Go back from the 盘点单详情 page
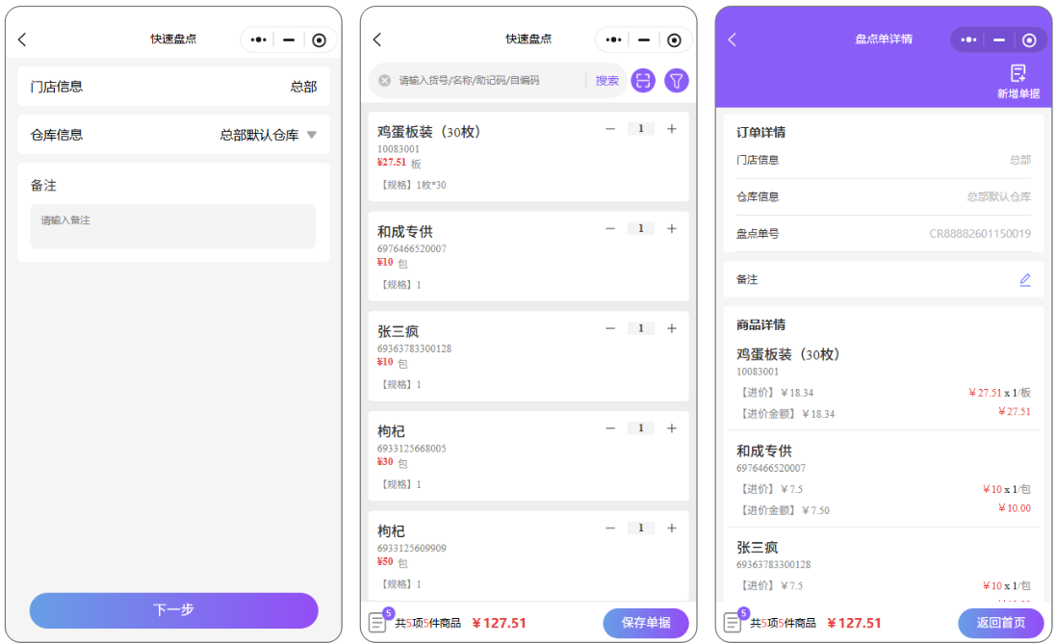This screenshot has width=1056, height=644. tap(732, 39)
